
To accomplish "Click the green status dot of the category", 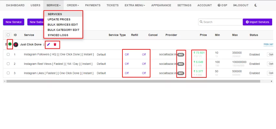I will tap(10, 44).
